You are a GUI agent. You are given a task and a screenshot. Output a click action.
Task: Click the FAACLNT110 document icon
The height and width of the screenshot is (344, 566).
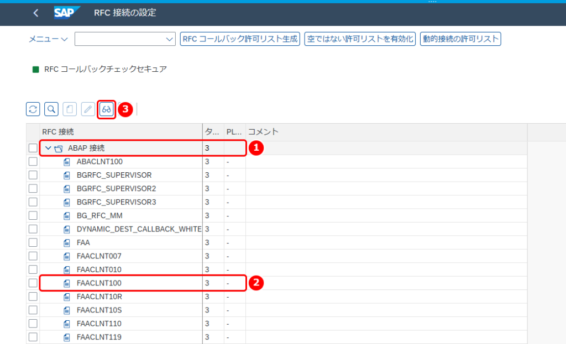click(67, 324)
